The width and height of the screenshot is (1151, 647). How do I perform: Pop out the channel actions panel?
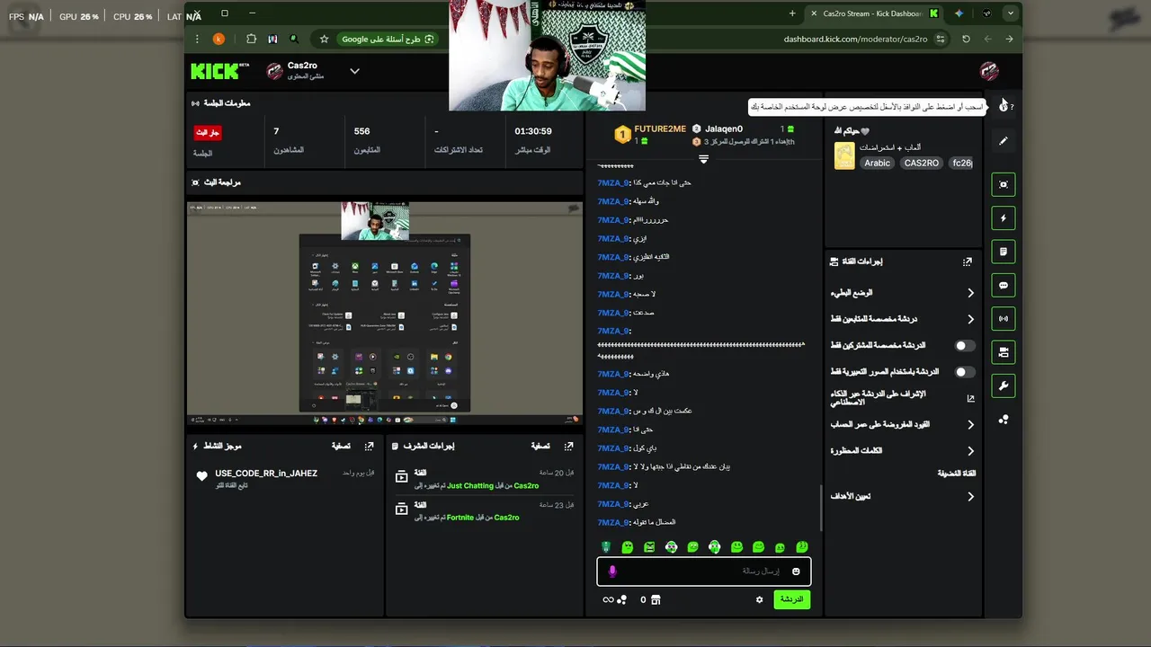968,261
